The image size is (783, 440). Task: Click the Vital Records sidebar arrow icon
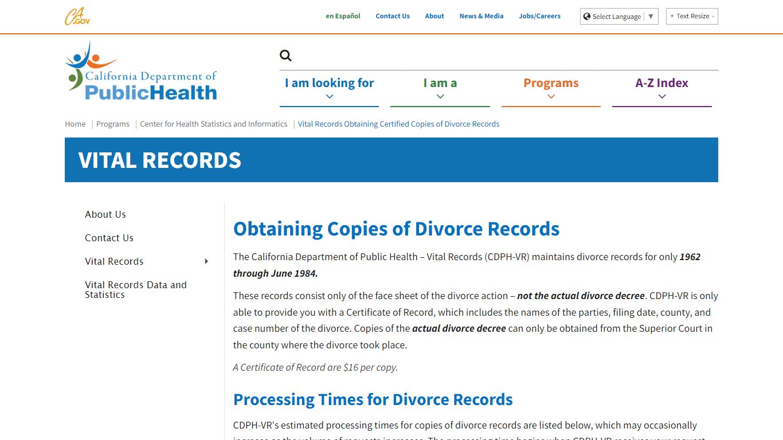point(206,261)
